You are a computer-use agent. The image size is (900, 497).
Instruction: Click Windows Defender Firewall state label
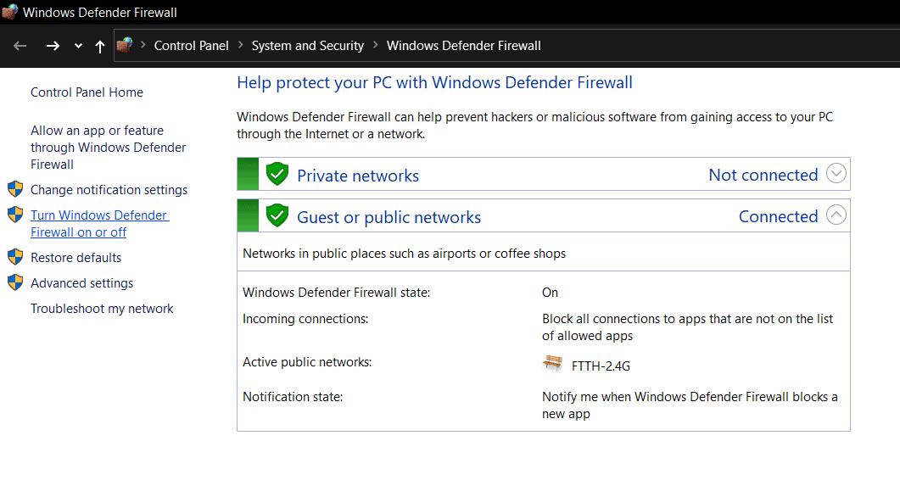click(x=337, y=293)
